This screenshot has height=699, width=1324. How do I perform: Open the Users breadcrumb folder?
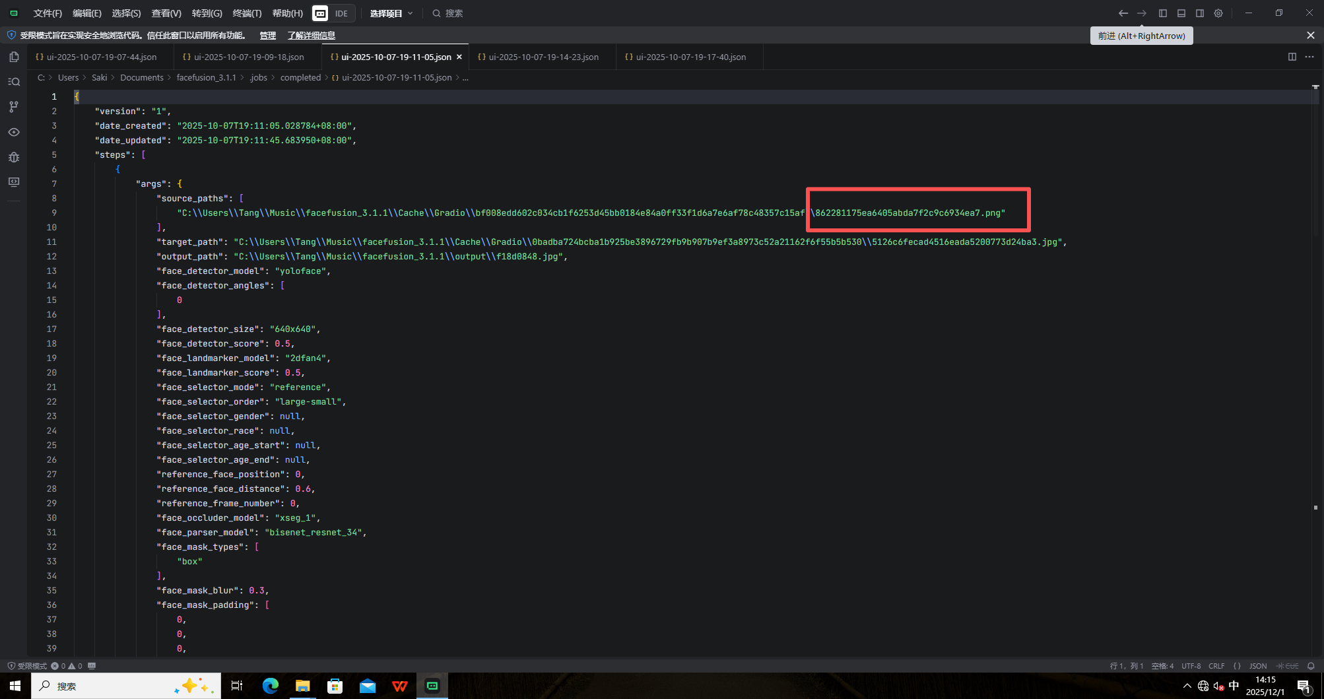pos(68,78)
